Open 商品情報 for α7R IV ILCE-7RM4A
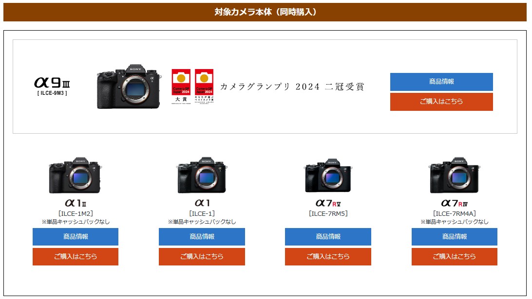This screenshot has width=532, height=299. coord(455,236)
